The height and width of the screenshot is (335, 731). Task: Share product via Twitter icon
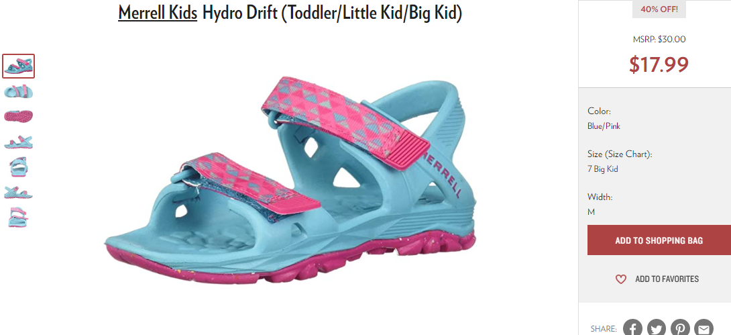click(x=656, y=328)
